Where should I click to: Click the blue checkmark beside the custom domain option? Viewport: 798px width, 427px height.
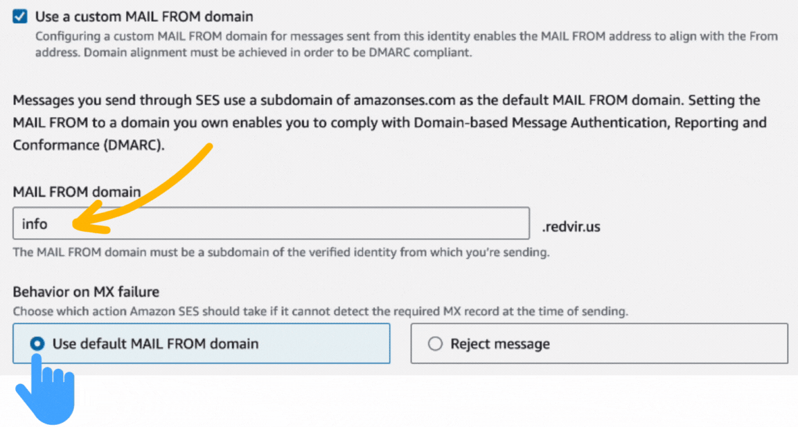click(x=19, y=15)
